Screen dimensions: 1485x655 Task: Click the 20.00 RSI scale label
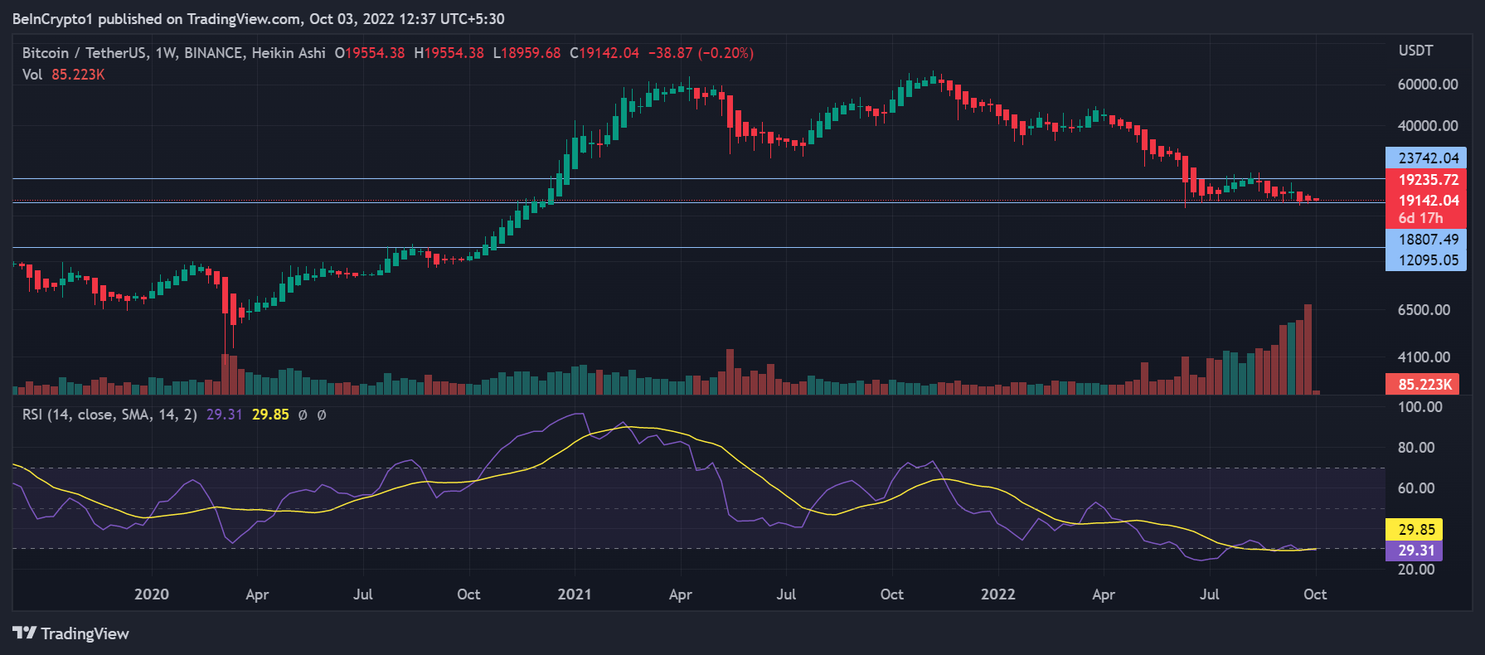click(1416, 570)
